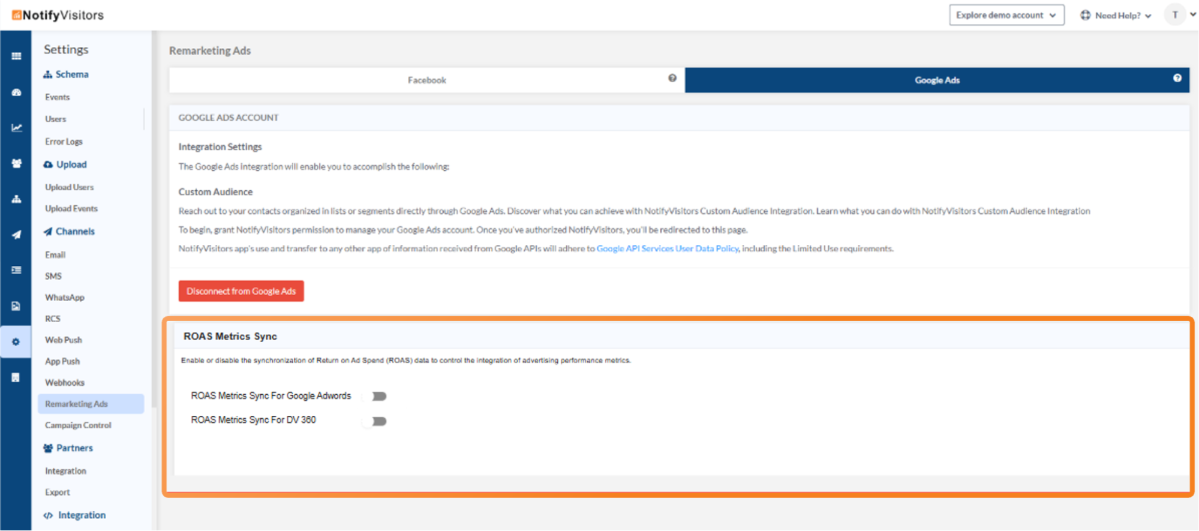Image resolution: width=1199 pixels, height=531 pixels.
Task: Open App Push channel settings
Action: (62, 361)
